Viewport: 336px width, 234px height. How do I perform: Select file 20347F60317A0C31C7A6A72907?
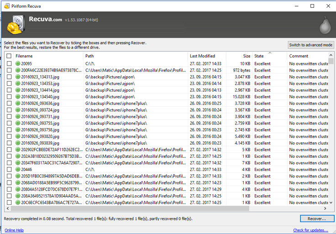click(x=166, y=163)
